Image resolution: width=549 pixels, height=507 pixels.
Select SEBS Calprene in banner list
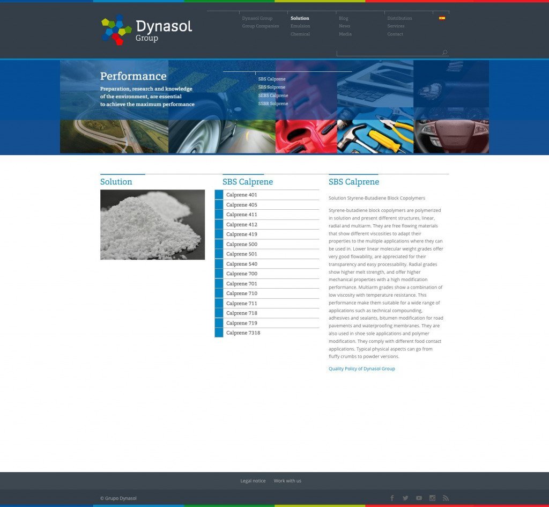click(x=273, y=95)
